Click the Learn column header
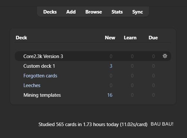Screen dimensions: 187x138 pyautogui.click(x=130, y=38)
